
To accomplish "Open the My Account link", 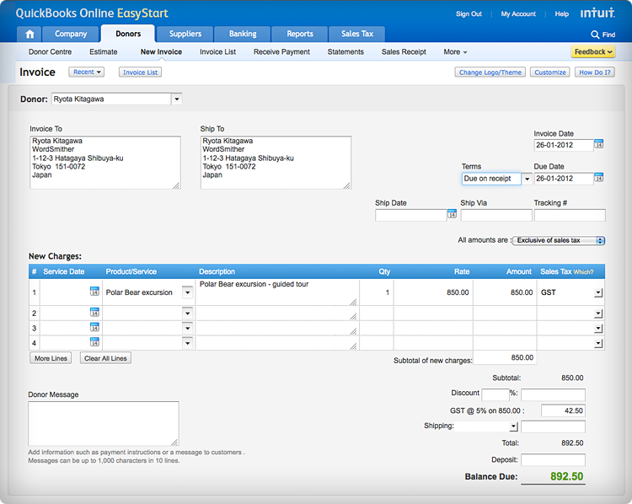I will [518, 13].
